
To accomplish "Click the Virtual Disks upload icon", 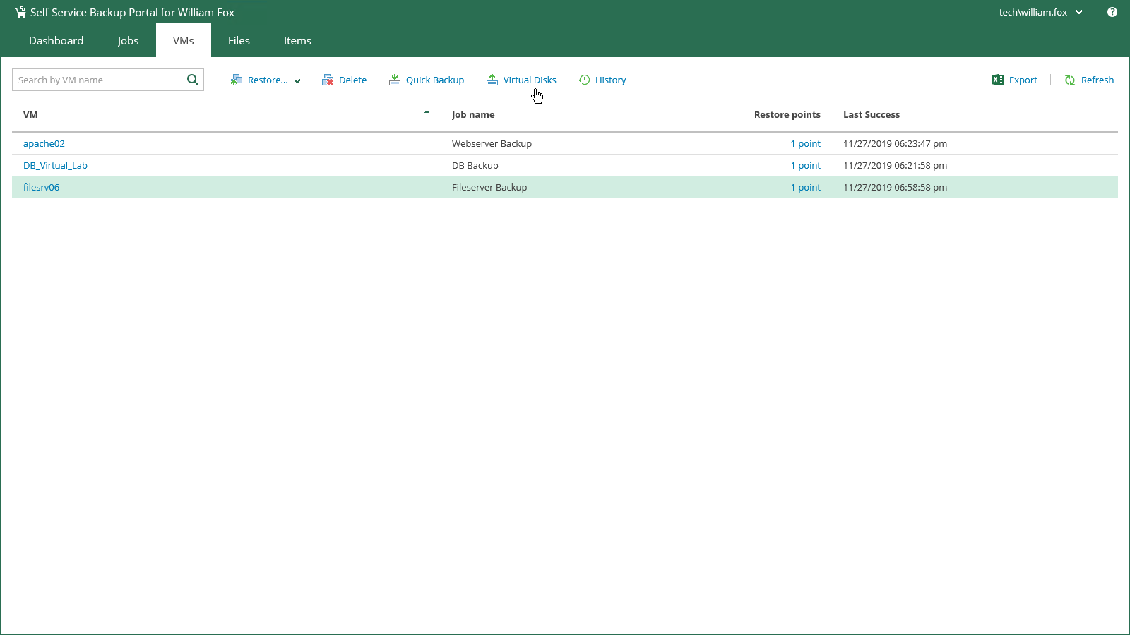I will point(492,80).
